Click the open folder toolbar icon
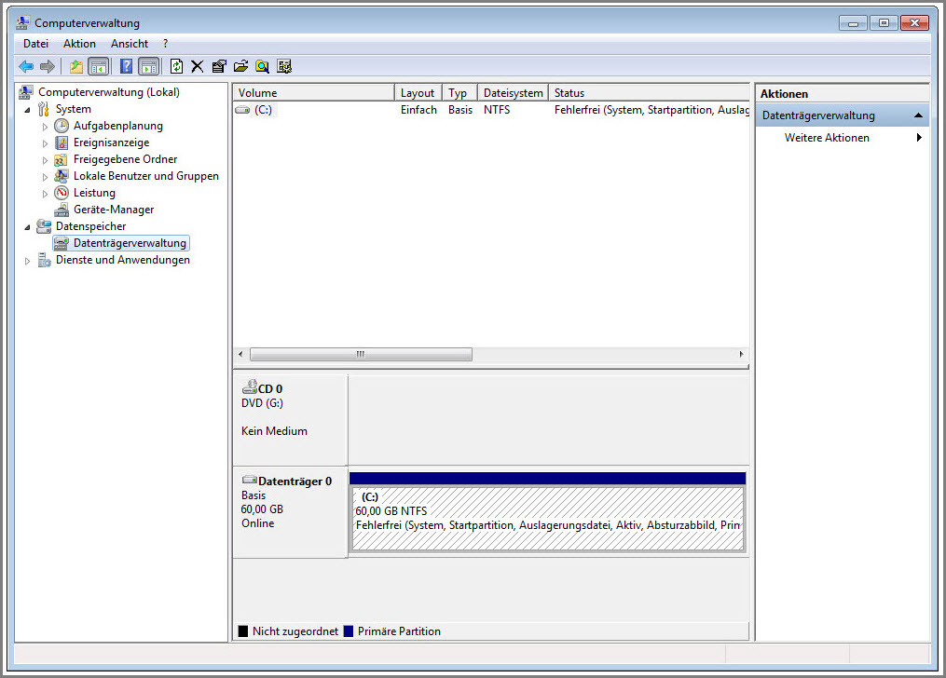The height and width of the screenshot is (678, 946). [240, 66]
